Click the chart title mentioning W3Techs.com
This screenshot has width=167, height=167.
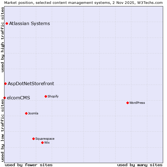point(83,3)
